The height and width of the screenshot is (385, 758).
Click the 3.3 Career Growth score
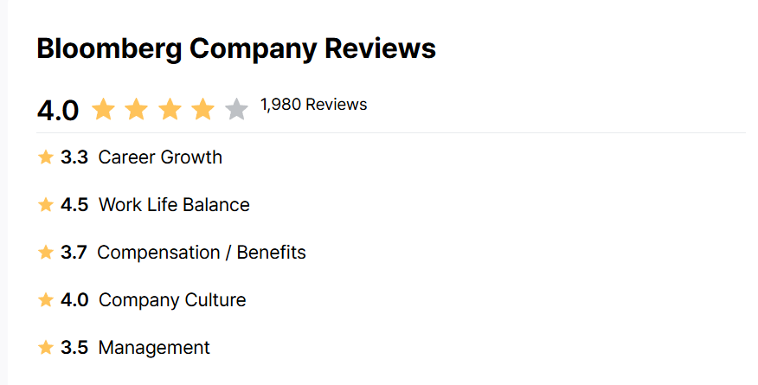point(74,157)
